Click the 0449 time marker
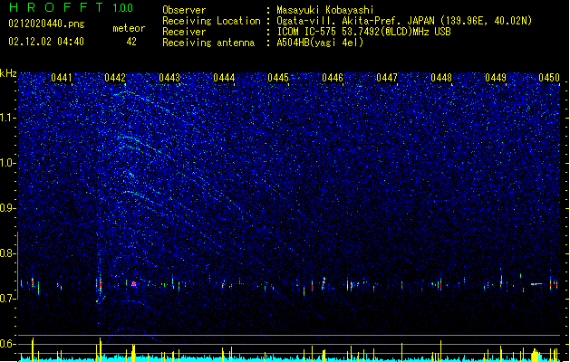This screenshot has height=362, width=570. coord(496,78)
